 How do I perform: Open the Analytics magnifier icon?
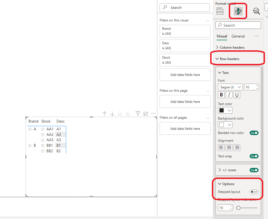point(256,11)
